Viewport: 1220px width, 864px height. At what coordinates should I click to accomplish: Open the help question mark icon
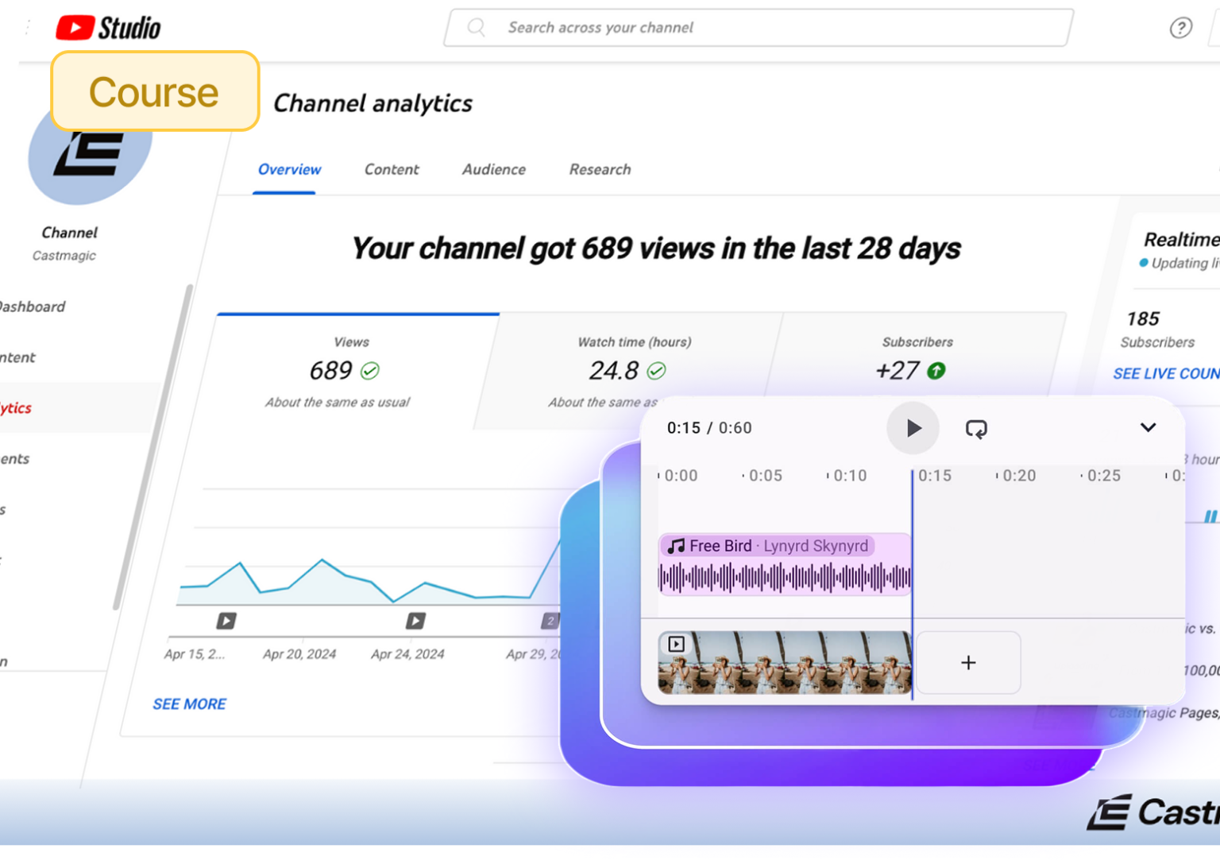click(1180, 29)
